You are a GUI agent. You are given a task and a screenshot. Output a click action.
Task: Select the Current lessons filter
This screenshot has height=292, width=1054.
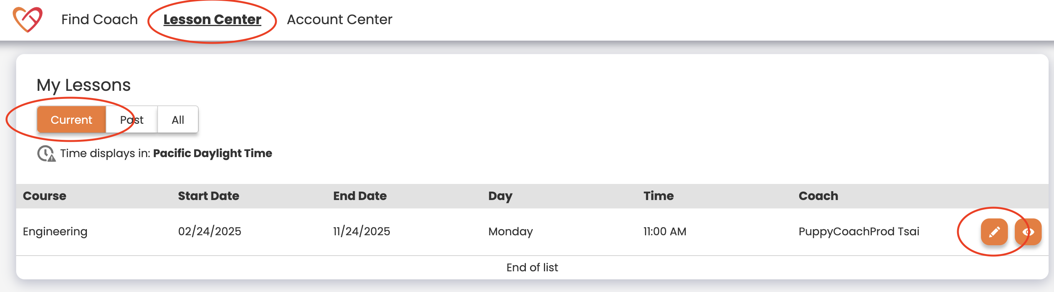pos(71,120)
